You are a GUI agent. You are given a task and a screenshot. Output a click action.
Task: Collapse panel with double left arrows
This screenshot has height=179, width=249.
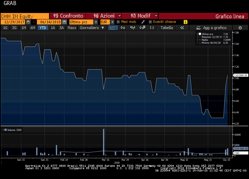[182, 28]
